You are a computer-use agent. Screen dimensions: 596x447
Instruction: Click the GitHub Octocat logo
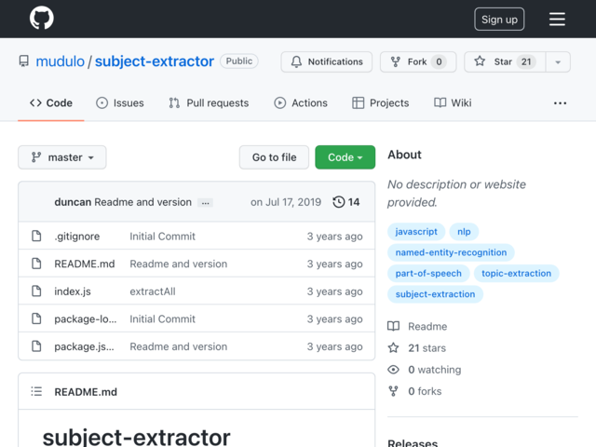click(x=41, y=18)
